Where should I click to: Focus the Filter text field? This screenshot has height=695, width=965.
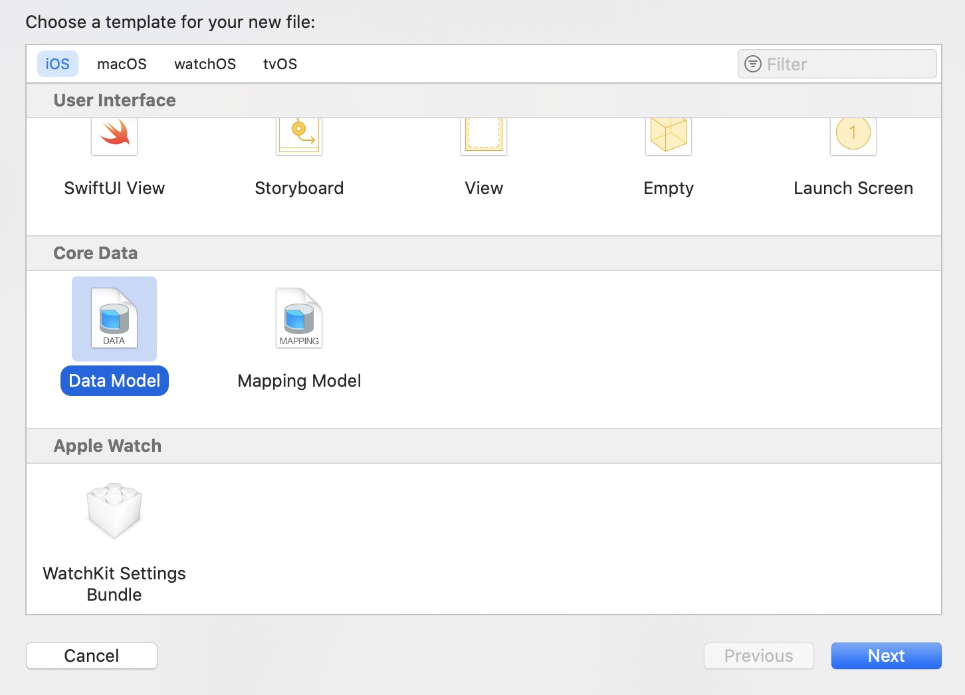point(837,64)
